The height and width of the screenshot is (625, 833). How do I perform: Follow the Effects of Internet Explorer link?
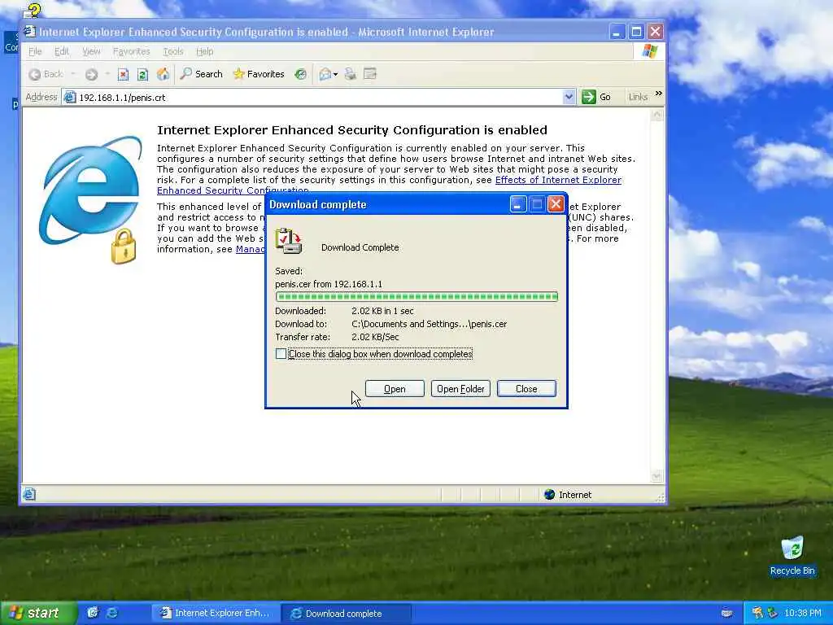click(558, 180)
